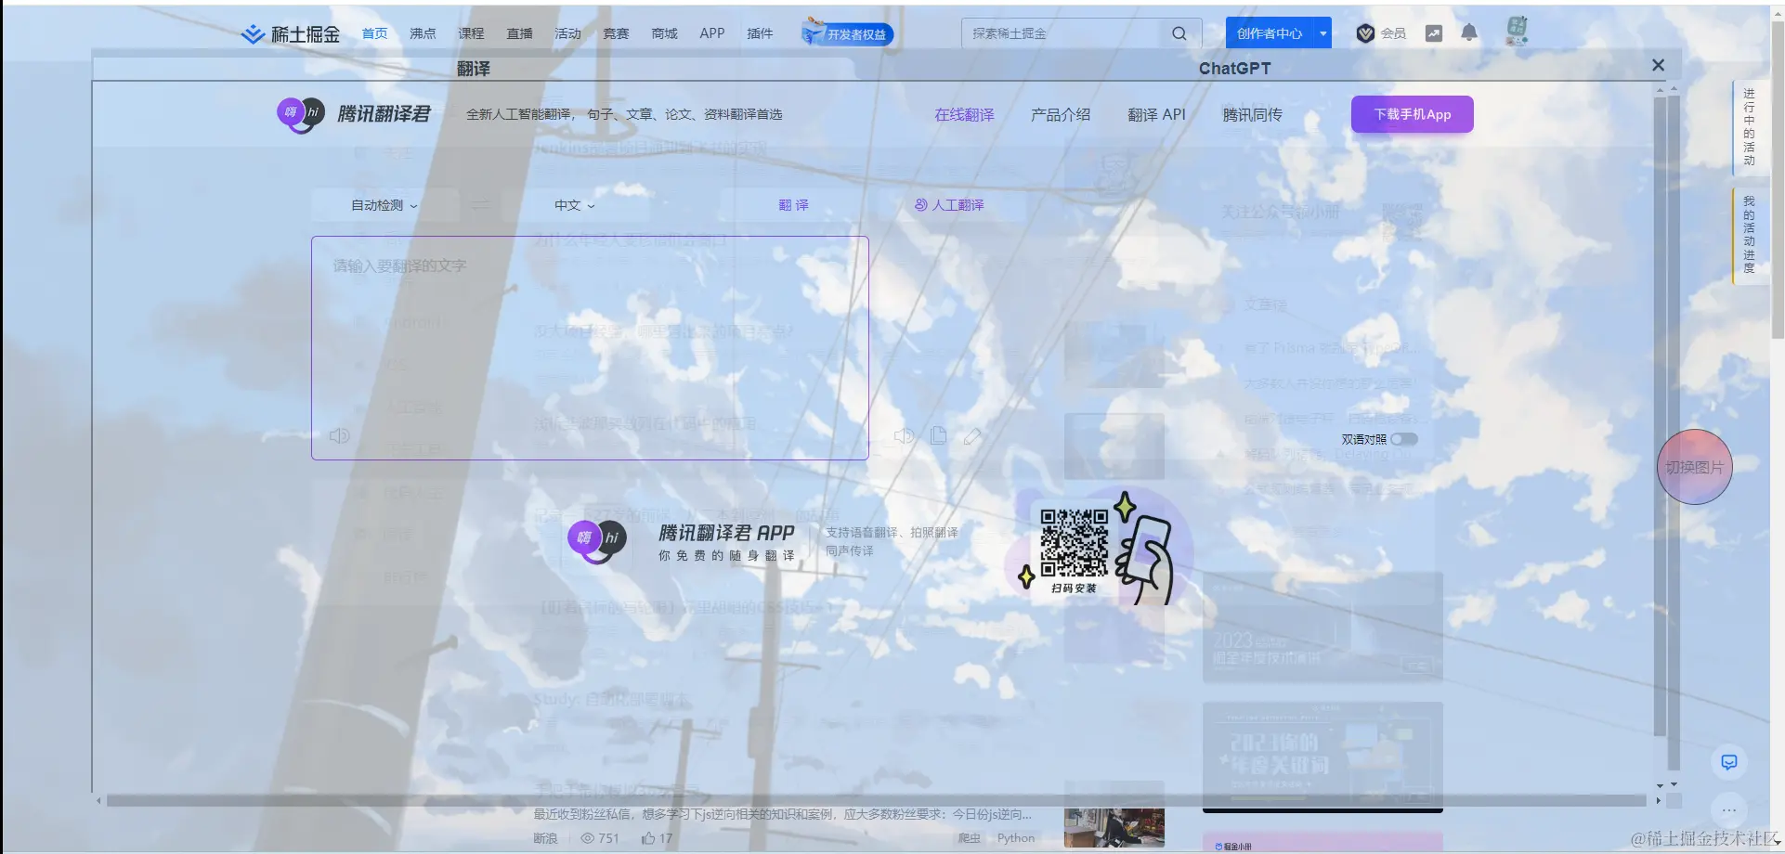Open the Python tag link
Image resolution: width=1785 pixels, height=854 pixels.
click(x=1016, y=838)
